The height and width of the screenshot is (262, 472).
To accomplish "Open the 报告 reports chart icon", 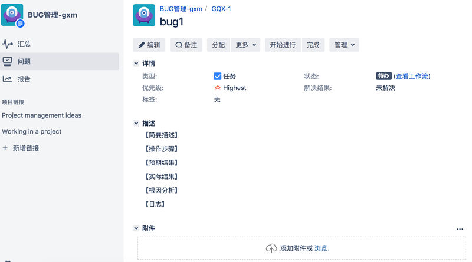I will tap(7, 79).
